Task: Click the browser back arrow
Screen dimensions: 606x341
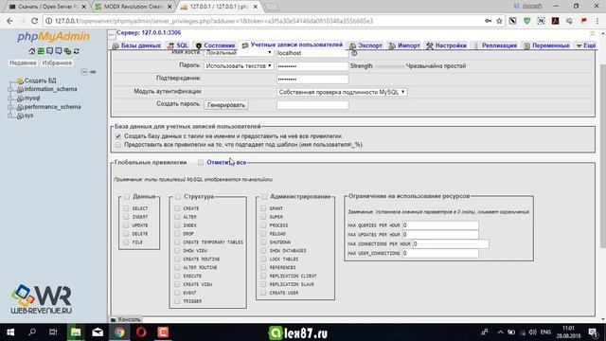Action: tap(9, 21)
